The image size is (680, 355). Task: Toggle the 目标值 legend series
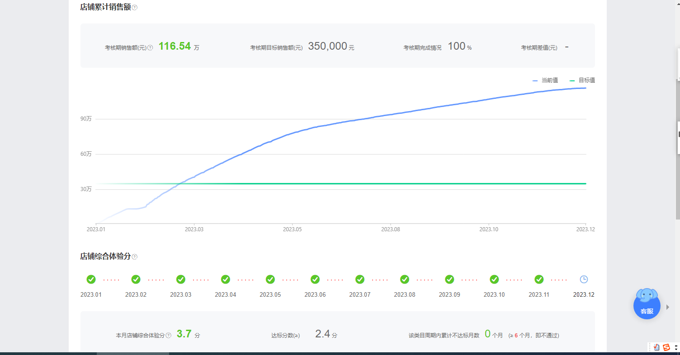coord(582,80)
